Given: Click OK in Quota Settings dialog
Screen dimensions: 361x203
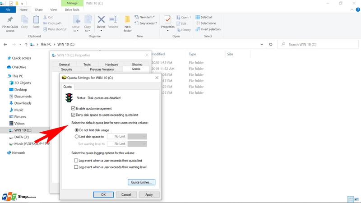Looking at the screenshot, I should point(103,194).
